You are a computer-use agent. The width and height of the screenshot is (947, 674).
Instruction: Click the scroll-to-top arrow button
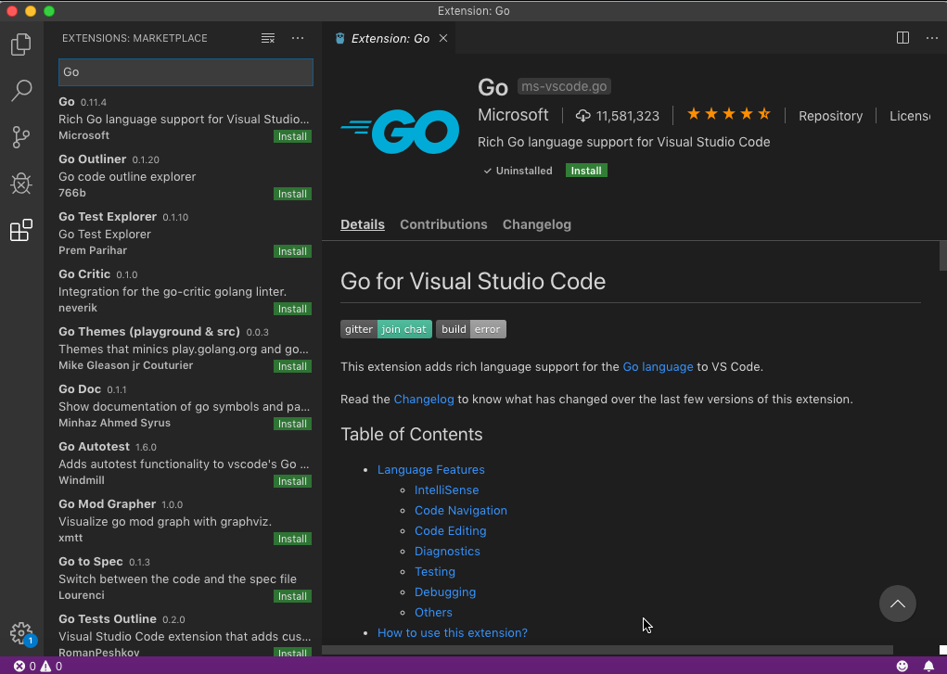(x=898, y=604)
